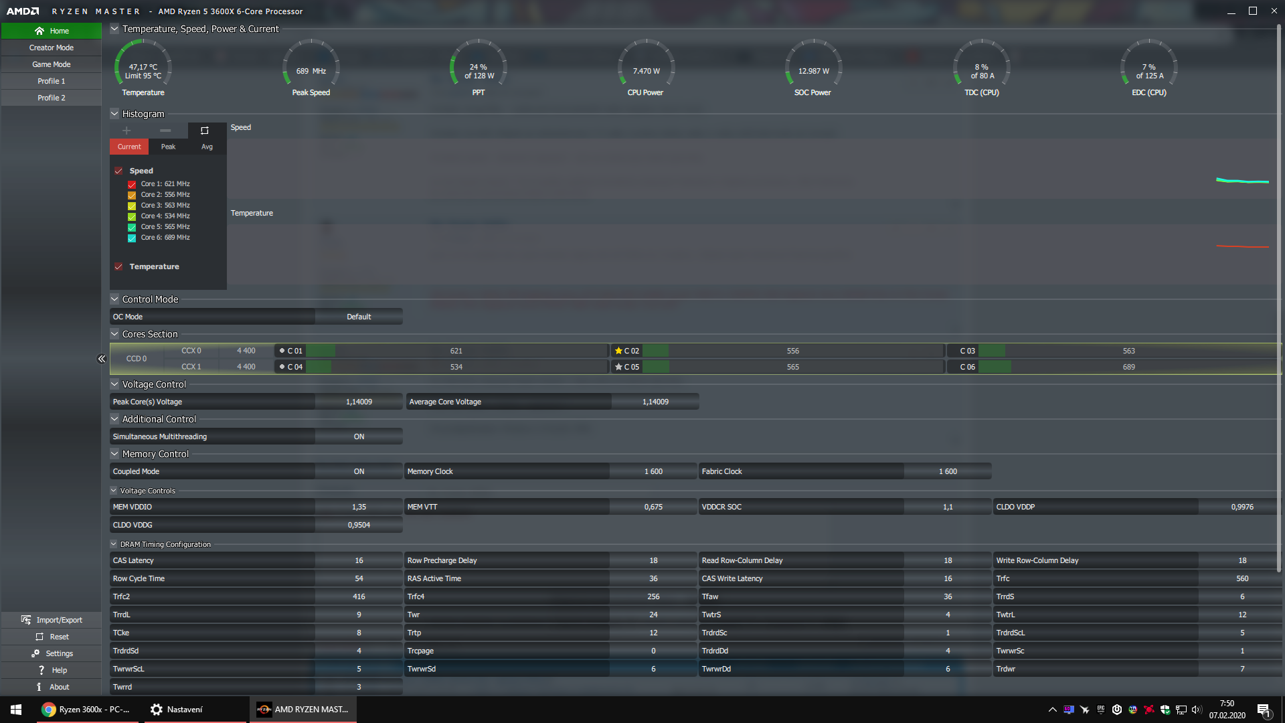Click the Core 6 cyan color swatch
The image size is (1285, 723).
tap(132, 238)
